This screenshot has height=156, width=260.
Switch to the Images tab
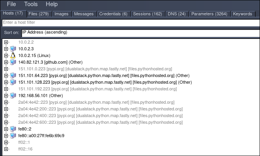coord(61,14)
